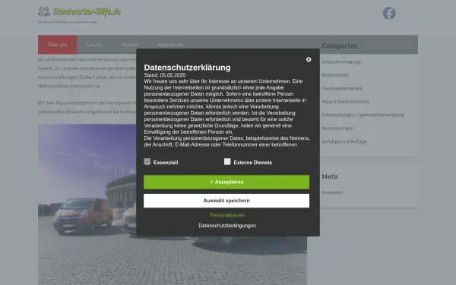
Task: Open the Impressum menu item
Action: click(170, 45)
